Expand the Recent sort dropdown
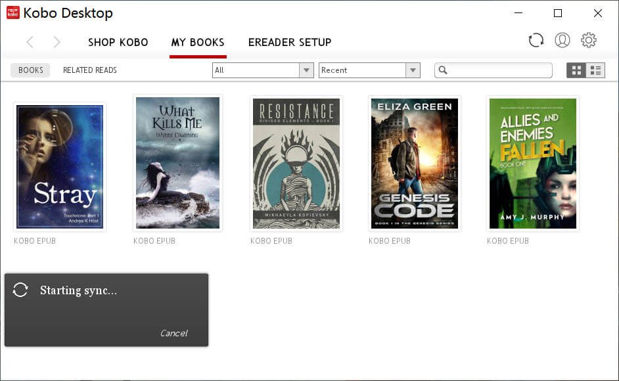The image size is (619, 381). pyautogui.click(x=413, y=70)
